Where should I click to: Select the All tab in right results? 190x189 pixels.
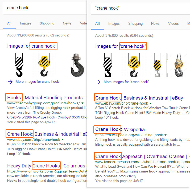coord(97,23)
